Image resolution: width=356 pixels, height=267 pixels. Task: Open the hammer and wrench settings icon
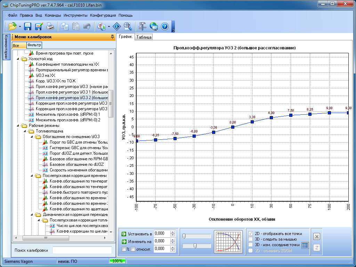click(142, 26)
